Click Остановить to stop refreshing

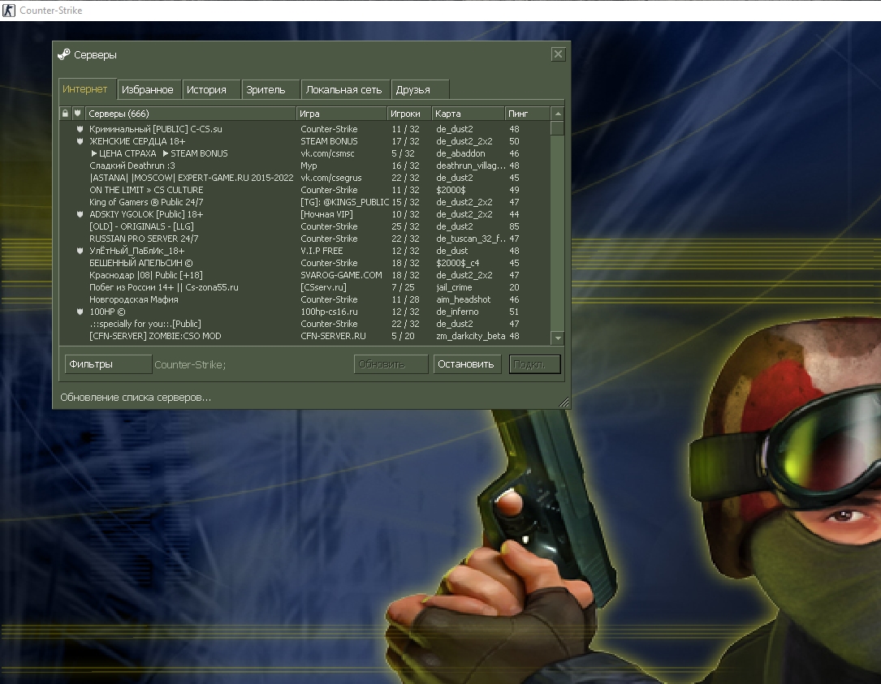click(467, 364)
